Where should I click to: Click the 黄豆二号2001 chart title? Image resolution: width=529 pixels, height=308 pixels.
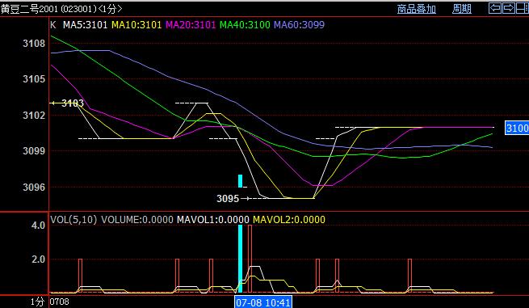tap(24, 9)
